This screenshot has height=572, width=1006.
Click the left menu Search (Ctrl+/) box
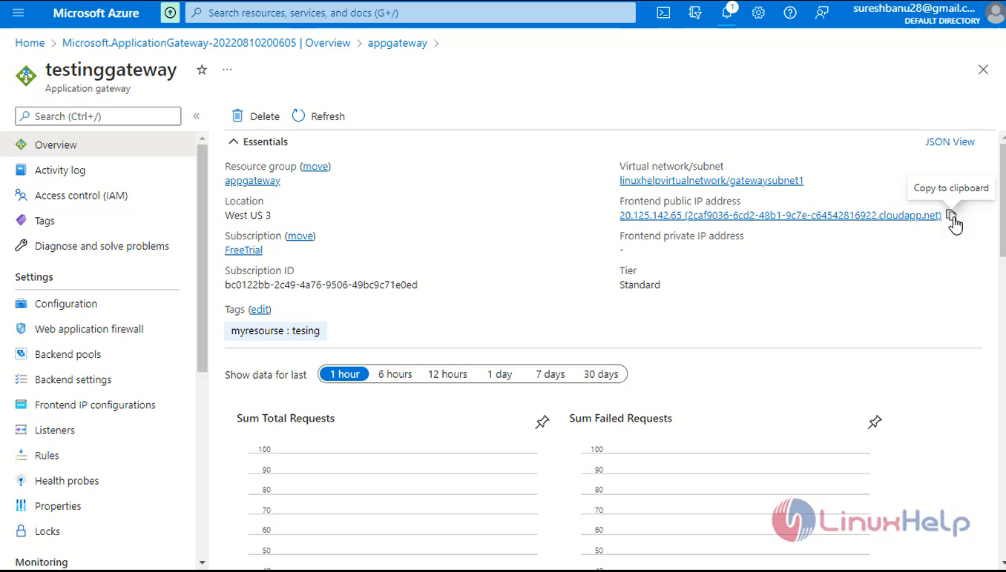[x=98, y=116]
